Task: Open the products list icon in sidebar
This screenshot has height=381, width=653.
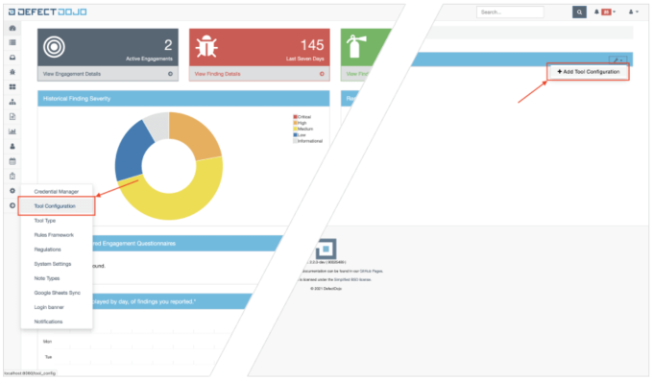Action: 12,42
